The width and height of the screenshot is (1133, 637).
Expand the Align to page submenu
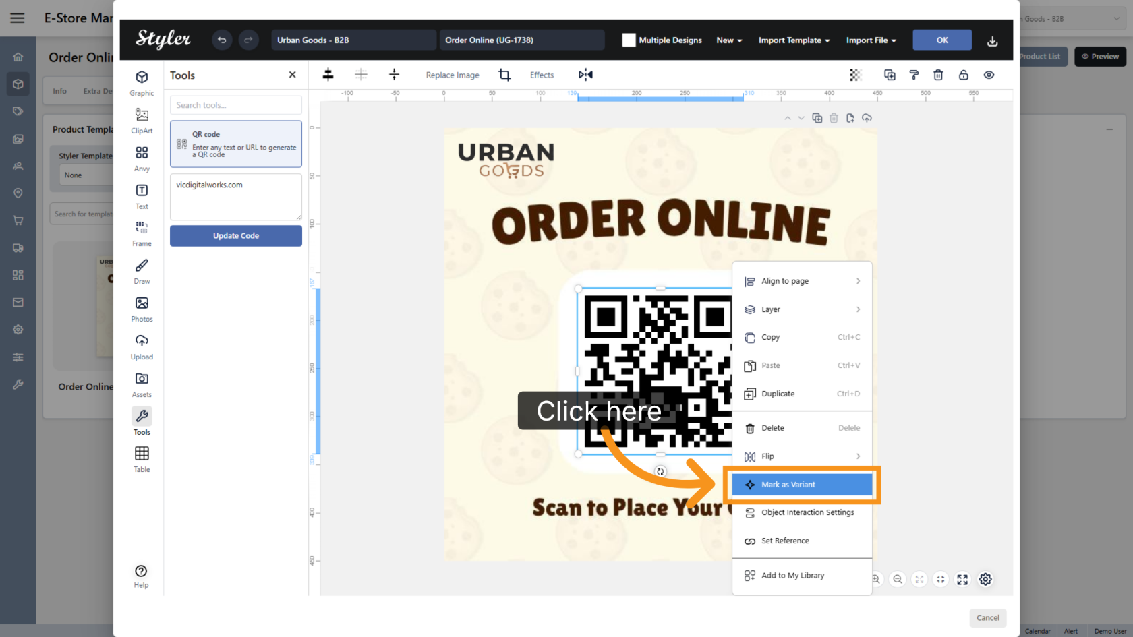pos(802,281)
